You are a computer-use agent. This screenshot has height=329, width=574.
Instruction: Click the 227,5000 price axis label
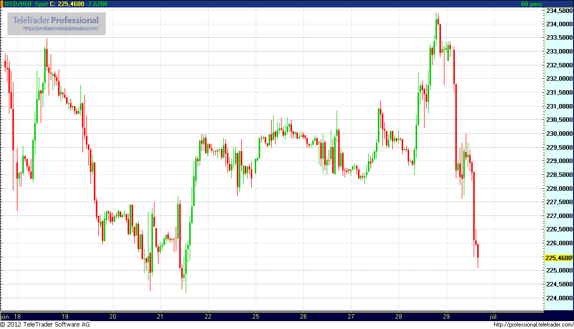click(560, 202)
